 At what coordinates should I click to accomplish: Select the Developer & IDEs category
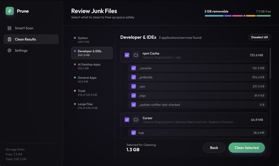point(92,53)
